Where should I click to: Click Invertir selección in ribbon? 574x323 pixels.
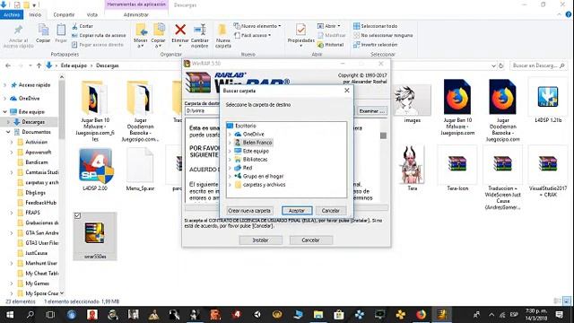(375, 45)
